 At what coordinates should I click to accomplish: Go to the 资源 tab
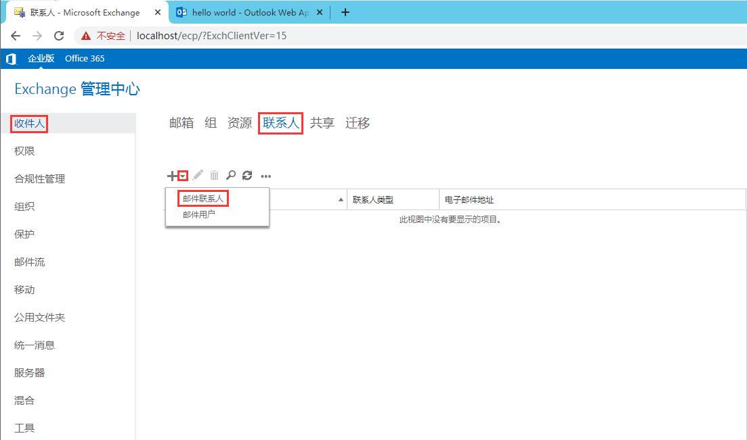pyautogui.click(x=240, y=123)
